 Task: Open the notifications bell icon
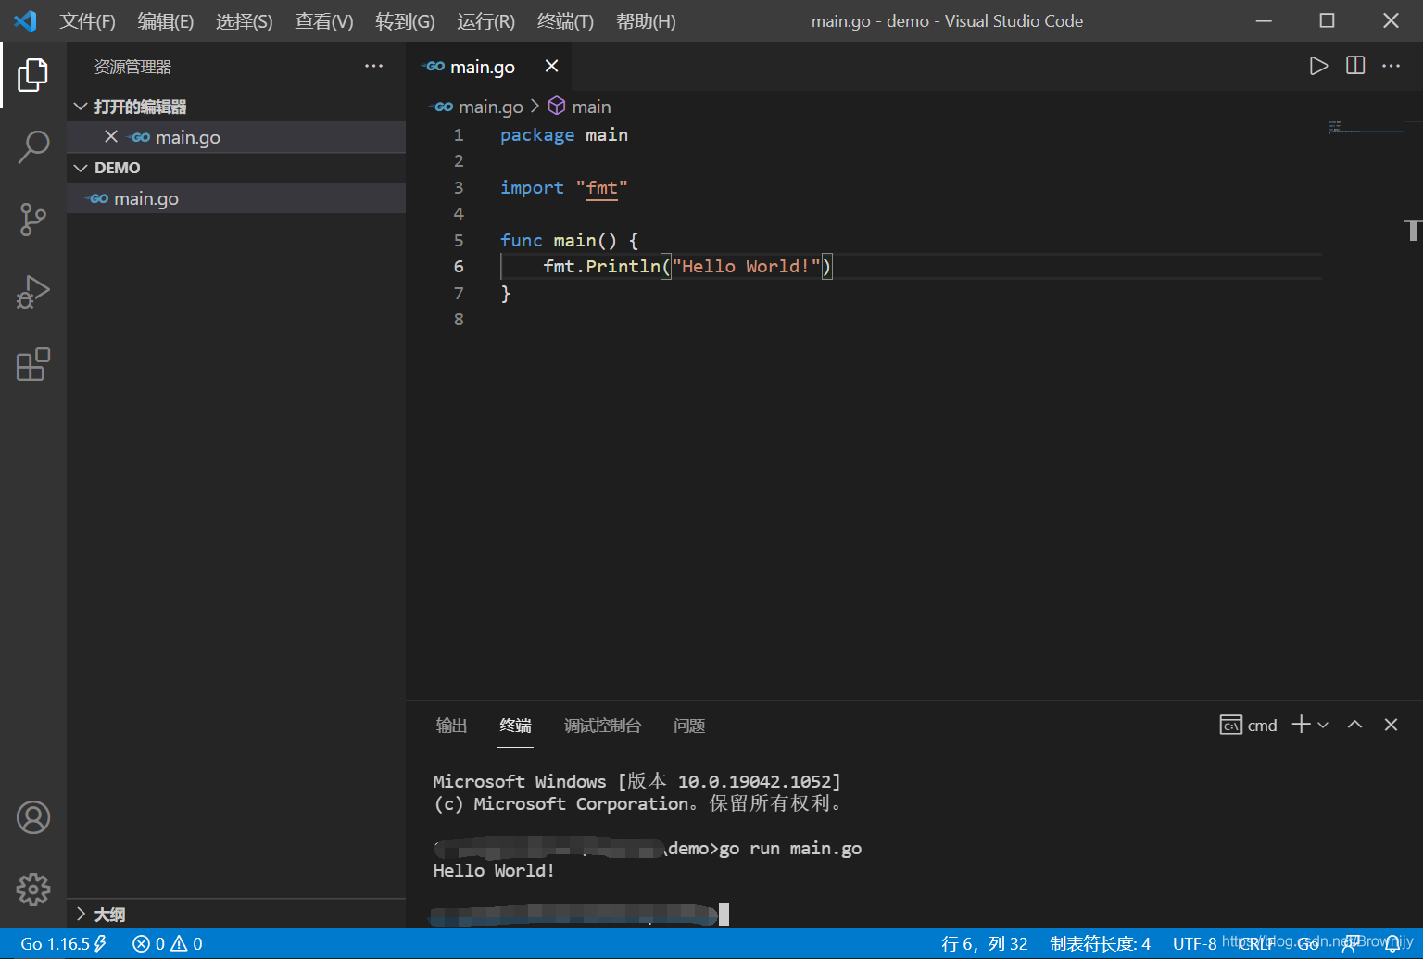click(1392, 943)
